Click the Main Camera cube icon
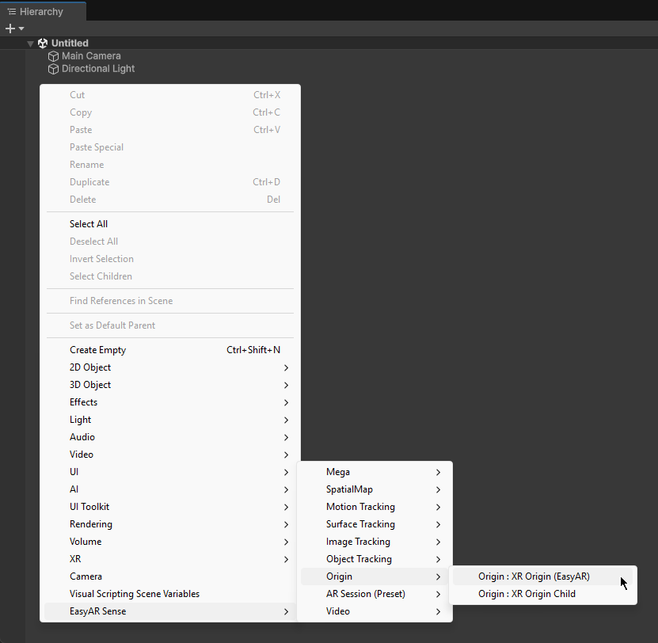The width and height of the screenshot is (658, 643). pyautogui.click(x=54, y=56)
